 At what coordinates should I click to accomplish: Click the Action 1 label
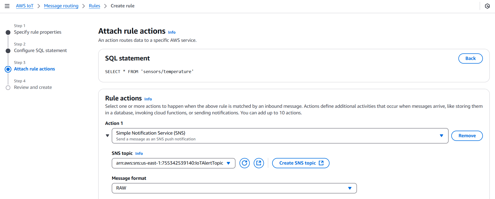click(x=114, y=123)
